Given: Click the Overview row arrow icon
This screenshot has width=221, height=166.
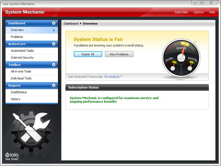Looking at the screenshot, I should pyautogui.click(x=54, y=30).
